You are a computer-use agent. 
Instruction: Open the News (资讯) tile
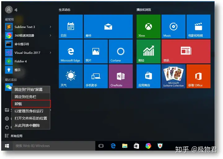click(186, 51)
